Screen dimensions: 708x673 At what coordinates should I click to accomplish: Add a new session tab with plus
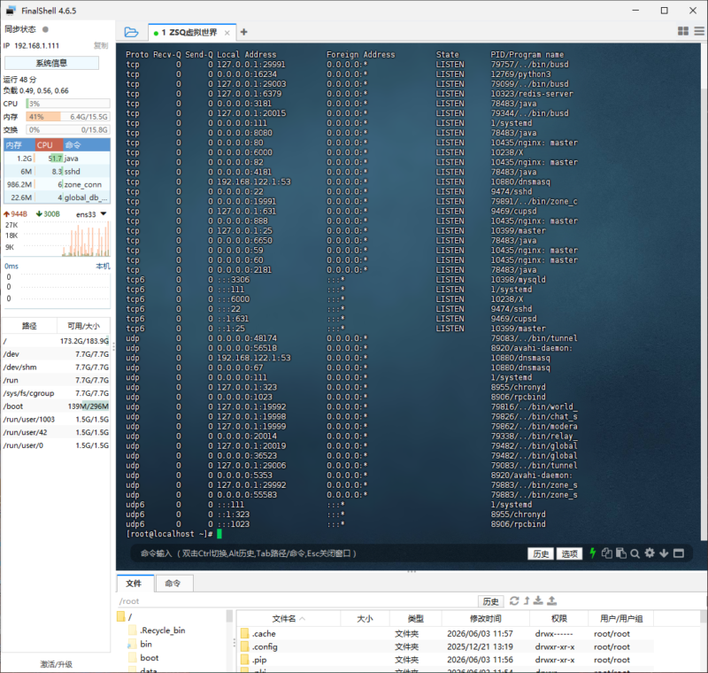pos(244,32)
